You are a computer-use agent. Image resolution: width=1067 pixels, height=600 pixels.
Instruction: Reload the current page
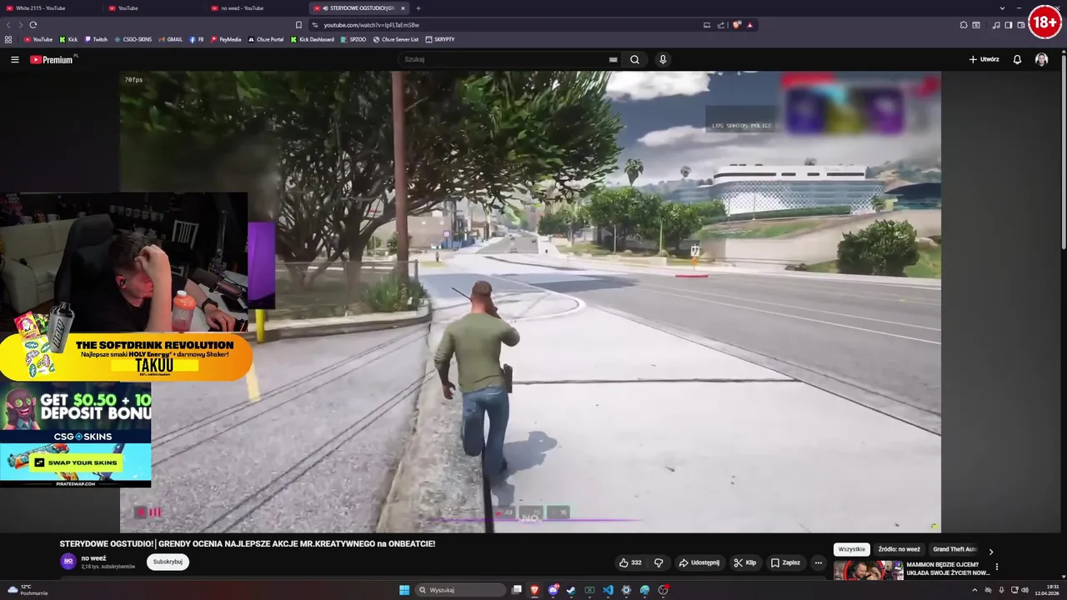tap(33, 25)
